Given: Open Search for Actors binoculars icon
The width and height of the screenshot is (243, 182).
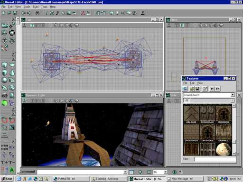Looking at the screenshot, I should pos(37,13).
